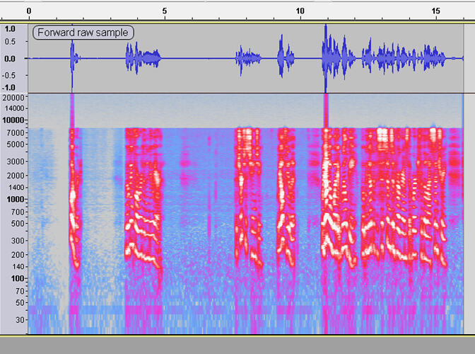Click the 0.5 label on waveform amplitude scale
Screen dimensions: 475x354
(10, 41)
